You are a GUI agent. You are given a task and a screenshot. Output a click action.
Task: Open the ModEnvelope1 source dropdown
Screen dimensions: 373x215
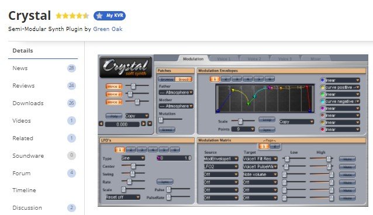(x=221, y=159)
